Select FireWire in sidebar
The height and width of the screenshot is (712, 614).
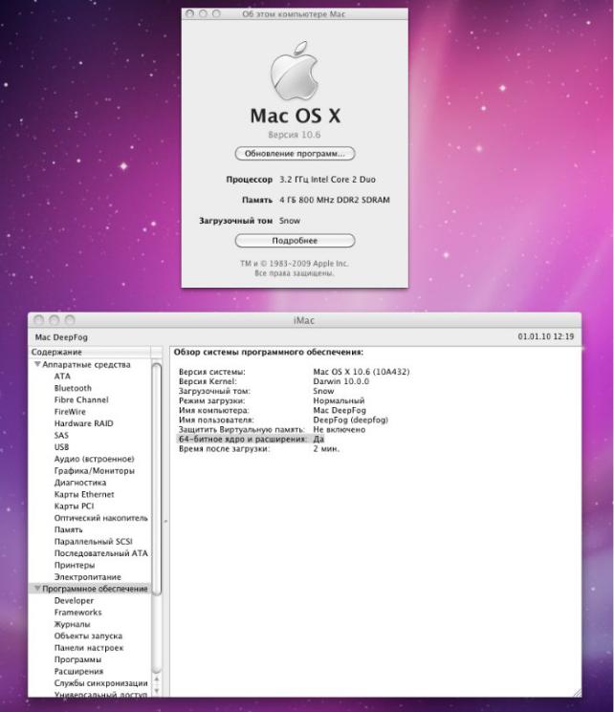pos(70,411)
